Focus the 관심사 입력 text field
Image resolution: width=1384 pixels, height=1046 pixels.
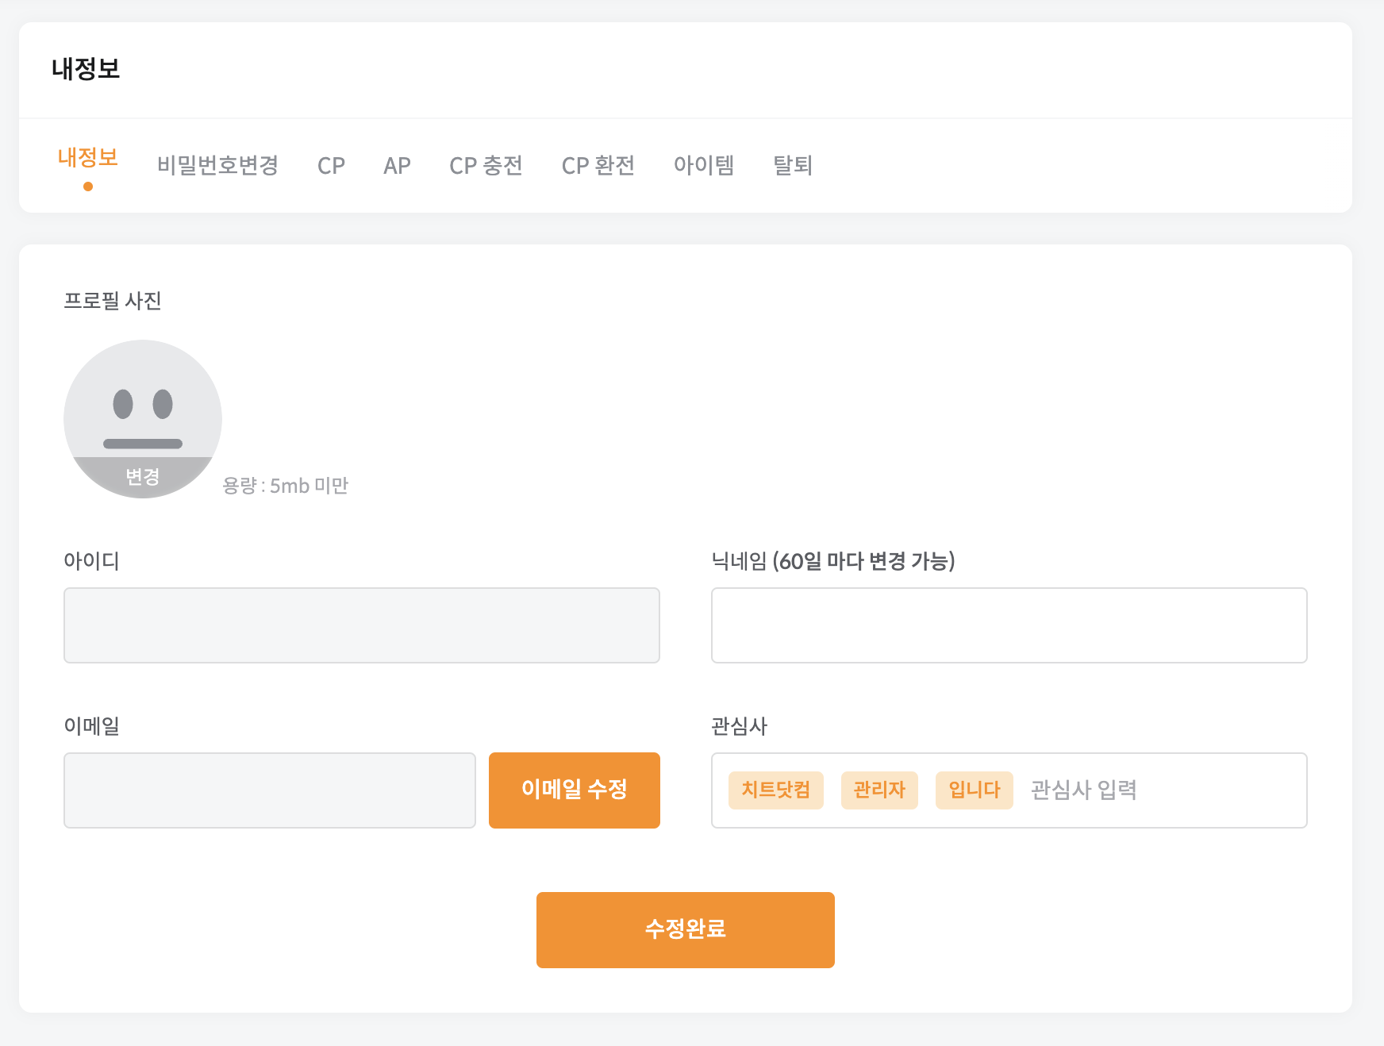tap(1159, 790)
